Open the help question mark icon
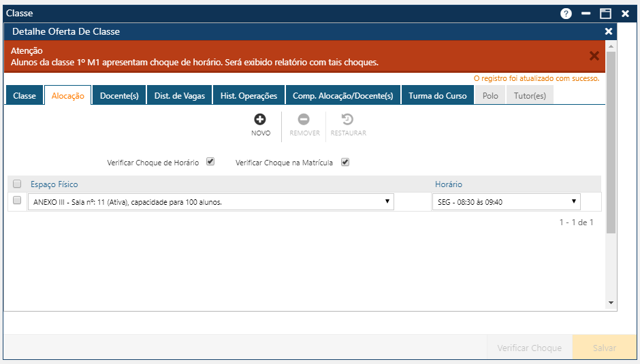This screenshot has height=364, width=640. pyautogui.click(x=566, y=14)
